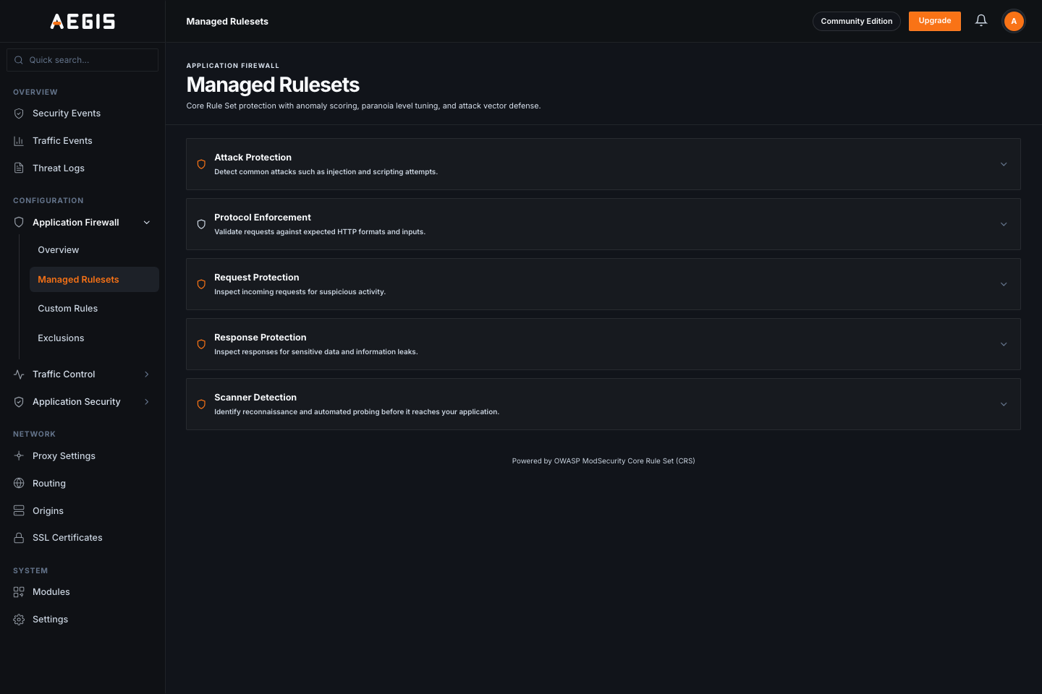
Task: Click the Application Security shield icon
Action: click(x=19, y=402)
